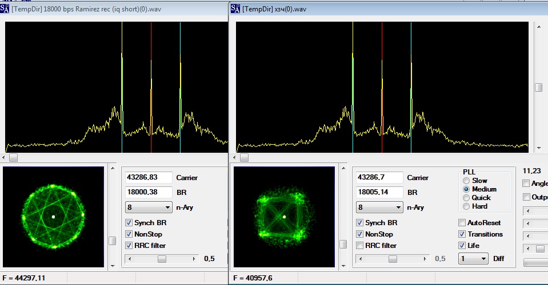Click the horizontal scrollbar thumb under хзч(0).wav spectrum

point(245,158)
